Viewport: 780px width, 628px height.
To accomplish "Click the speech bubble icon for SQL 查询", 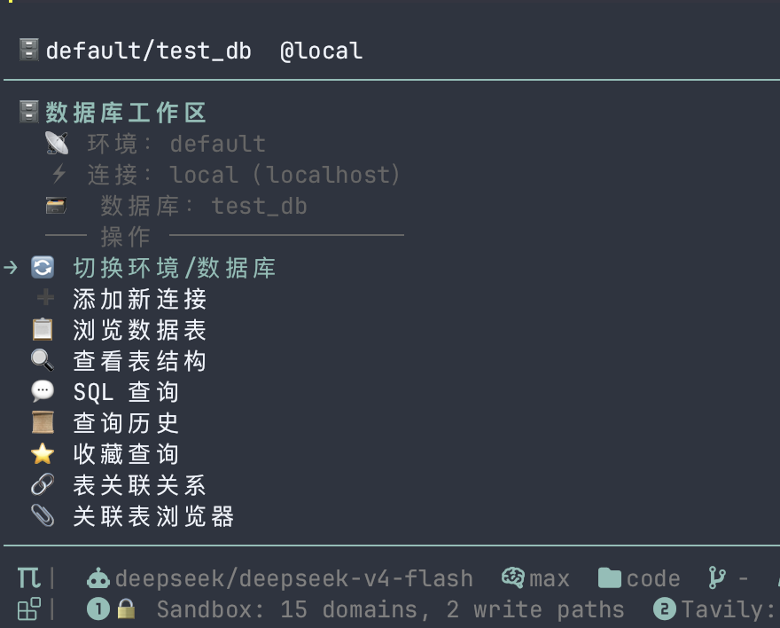I will (43, 391).
